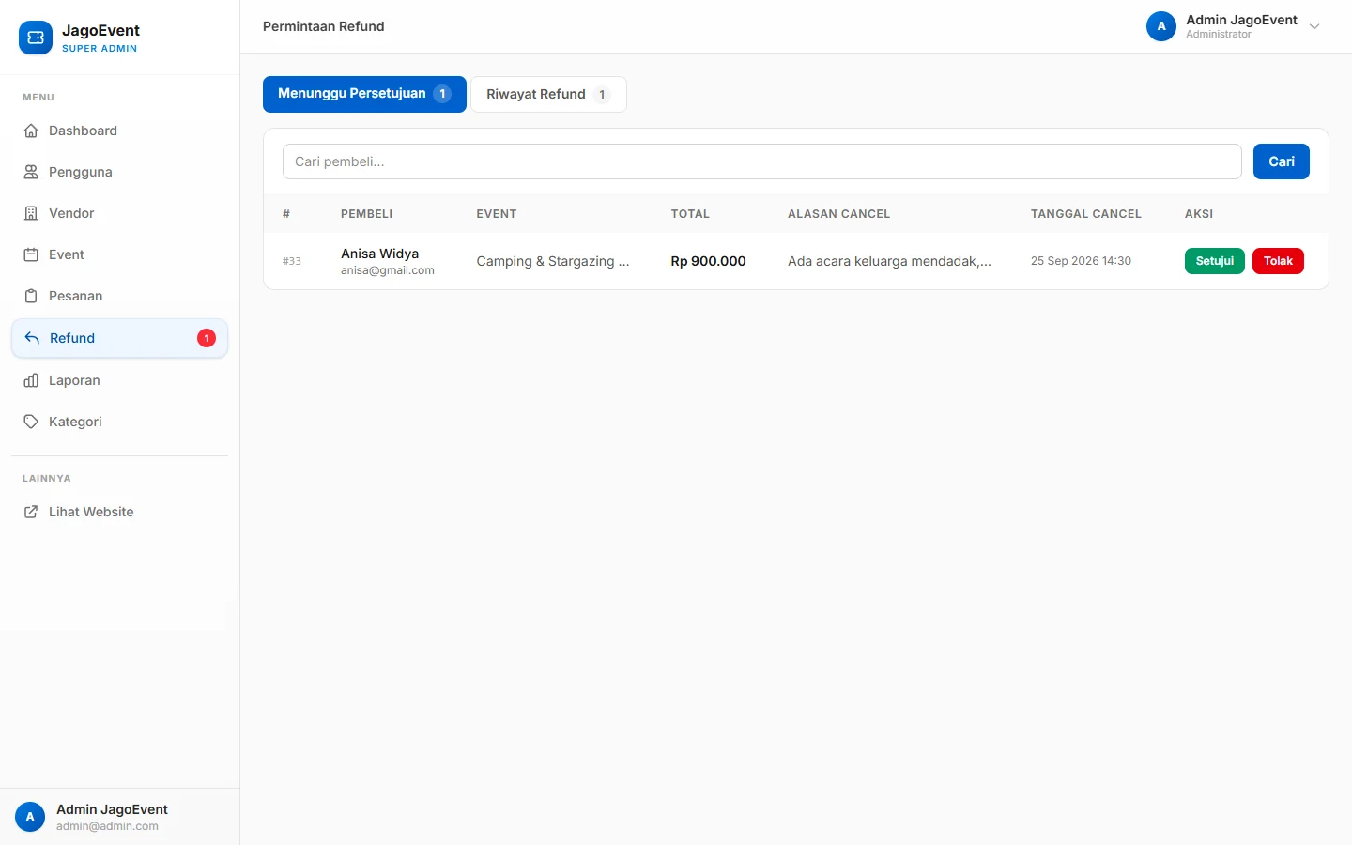
Task: Click the event cell Camping & Stargazing
Action: tap(553, 261)
